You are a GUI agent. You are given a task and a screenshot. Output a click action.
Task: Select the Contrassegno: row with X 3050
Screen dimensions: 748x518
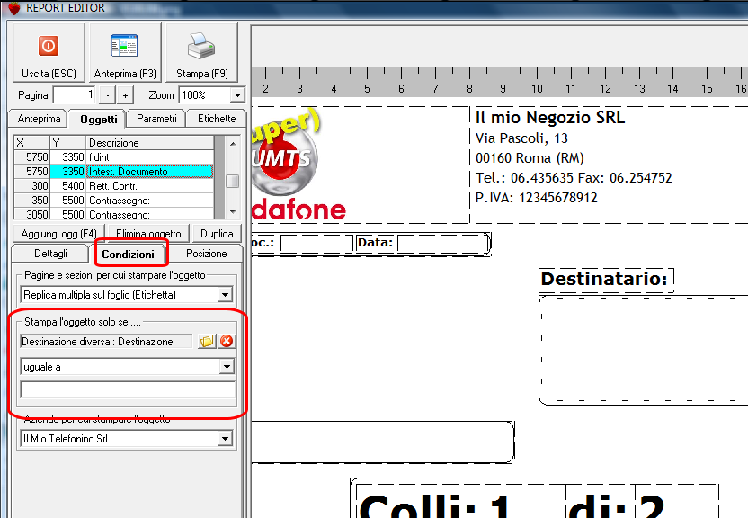113,214
